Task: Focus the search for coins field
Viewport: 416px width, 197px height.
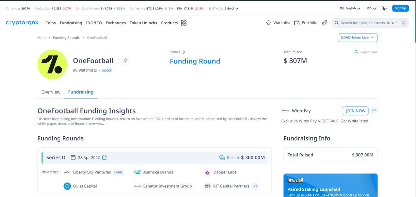Action: coord(370,23)
